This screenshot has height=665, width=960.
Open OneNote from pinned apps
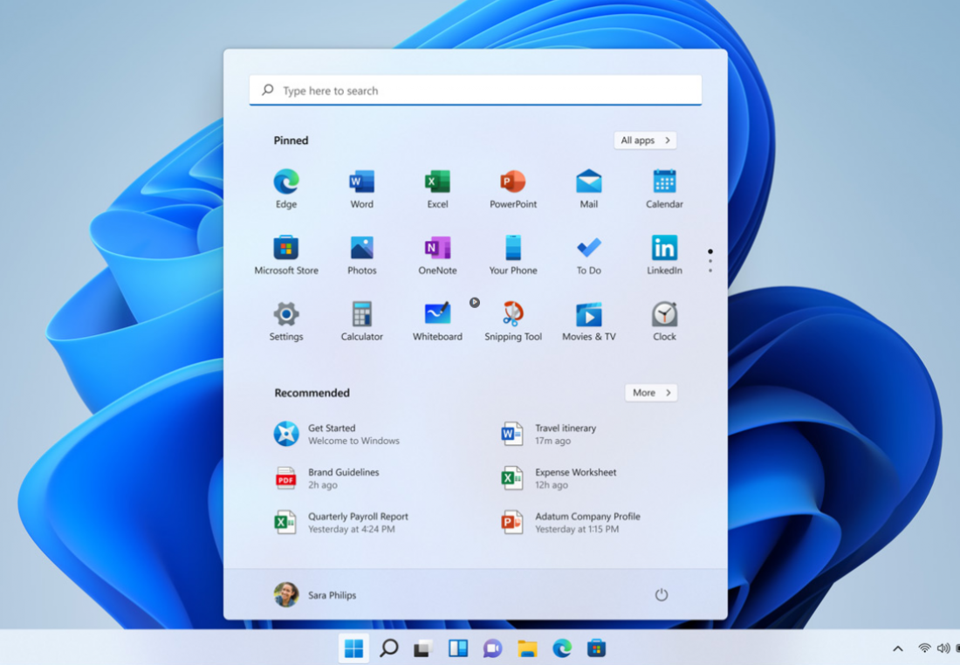437,255
